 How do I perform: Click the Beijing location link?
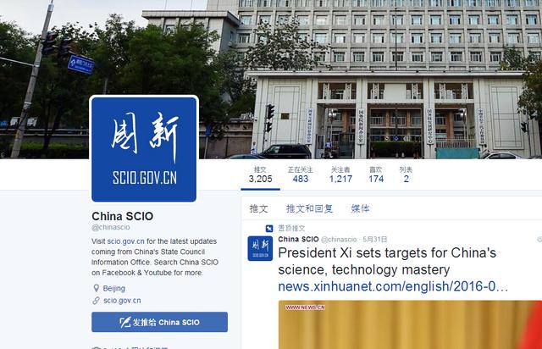coord(114,288)
